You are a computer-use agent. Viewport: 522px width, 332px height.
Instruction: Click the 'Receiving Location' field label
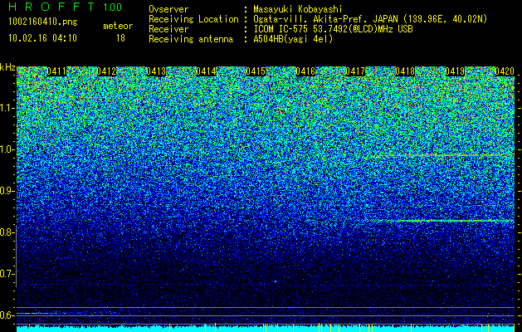point(193,19)
